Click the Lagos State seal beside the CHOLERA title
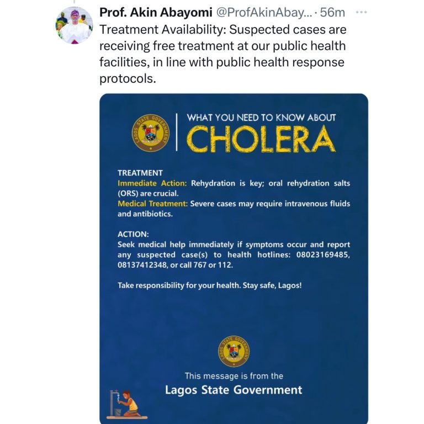Screen dimensions: 424x424 (x=150, y=133)
